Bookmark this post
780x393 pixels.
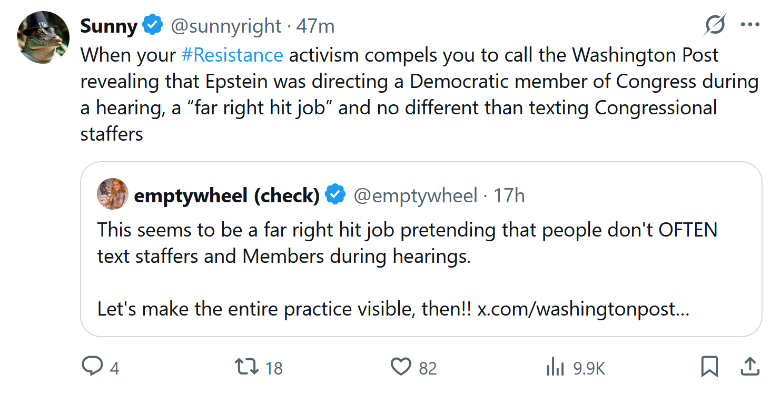coord(709,367)
